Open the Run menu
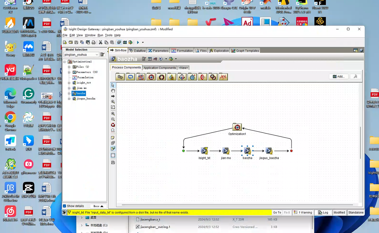The image size is (379, 233). 100,35
